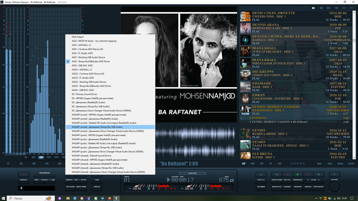Screen dimensions: 358x201
Task: Open Firefox from the taskbar
Action: coord(109,198)
